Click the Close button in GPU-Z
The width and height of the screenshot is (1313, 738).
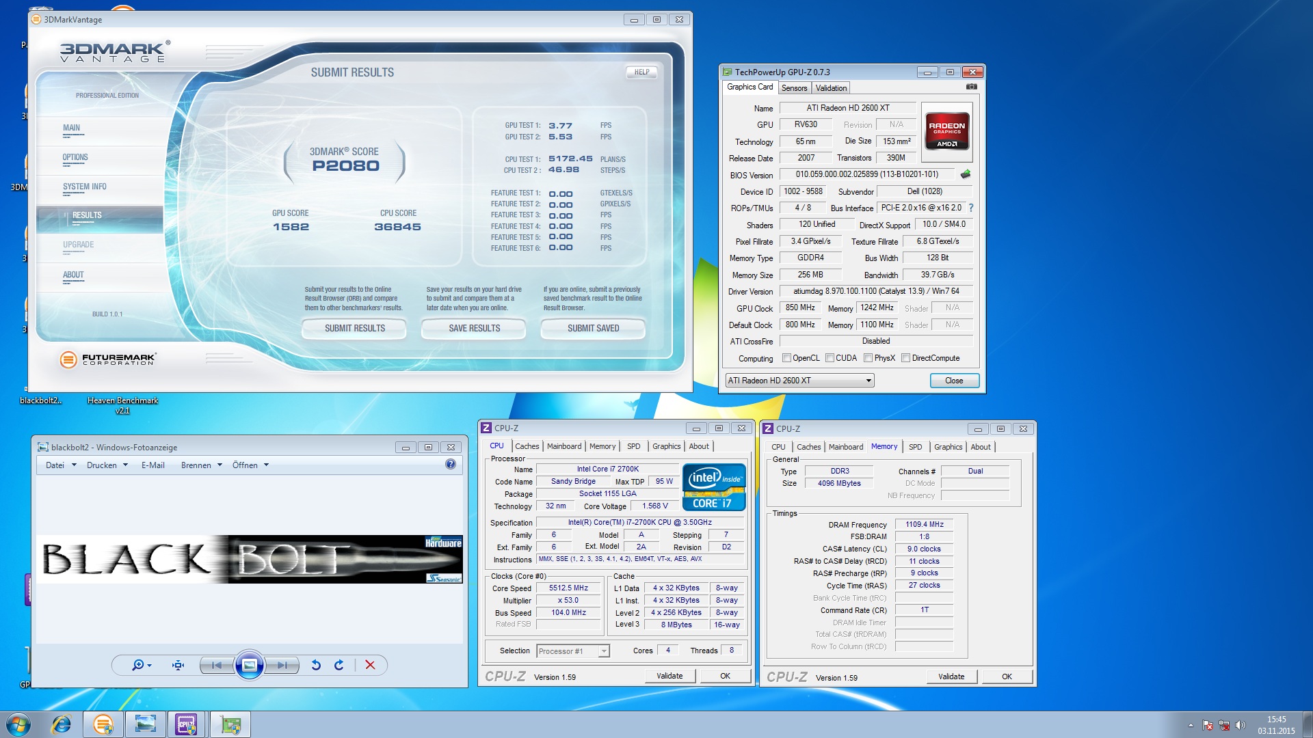954,381
